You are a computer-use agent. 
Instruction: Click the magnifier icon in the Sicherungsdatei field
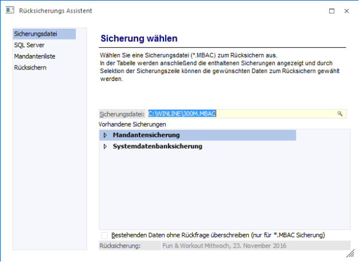340,114
